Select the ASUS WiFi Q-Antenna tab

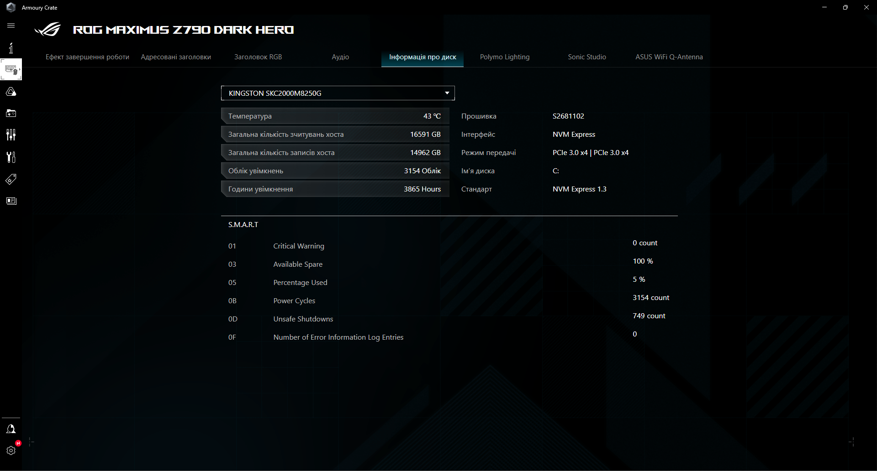tap(669, 57)
